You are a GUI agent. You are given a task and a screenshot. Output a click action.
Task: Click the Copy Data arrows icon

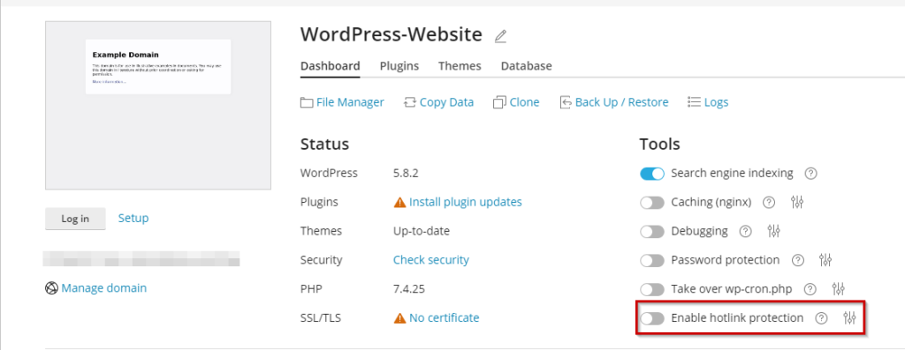(410, 102)
